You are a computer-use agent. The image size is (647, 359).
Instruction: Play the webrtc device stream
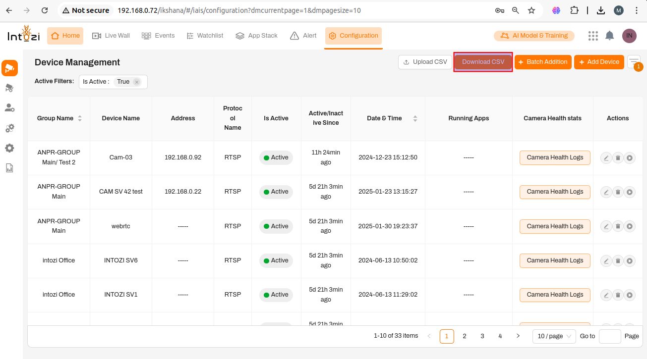click(630, 226)
